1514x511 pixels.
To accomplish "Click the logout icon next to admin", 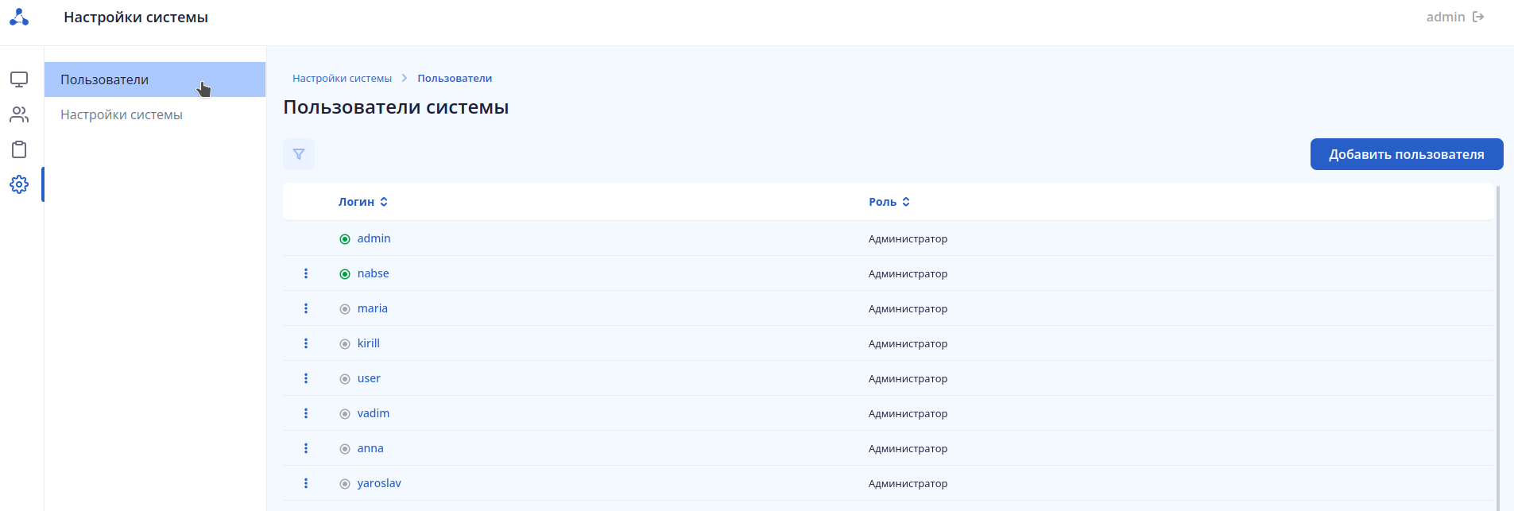I will 1478,17.
